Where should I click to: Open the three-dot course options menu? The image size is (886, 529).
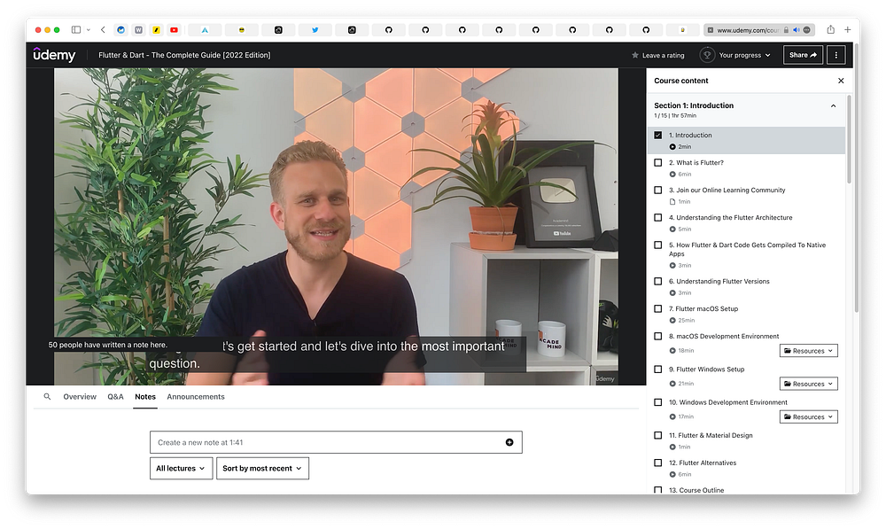coord(835,55)
